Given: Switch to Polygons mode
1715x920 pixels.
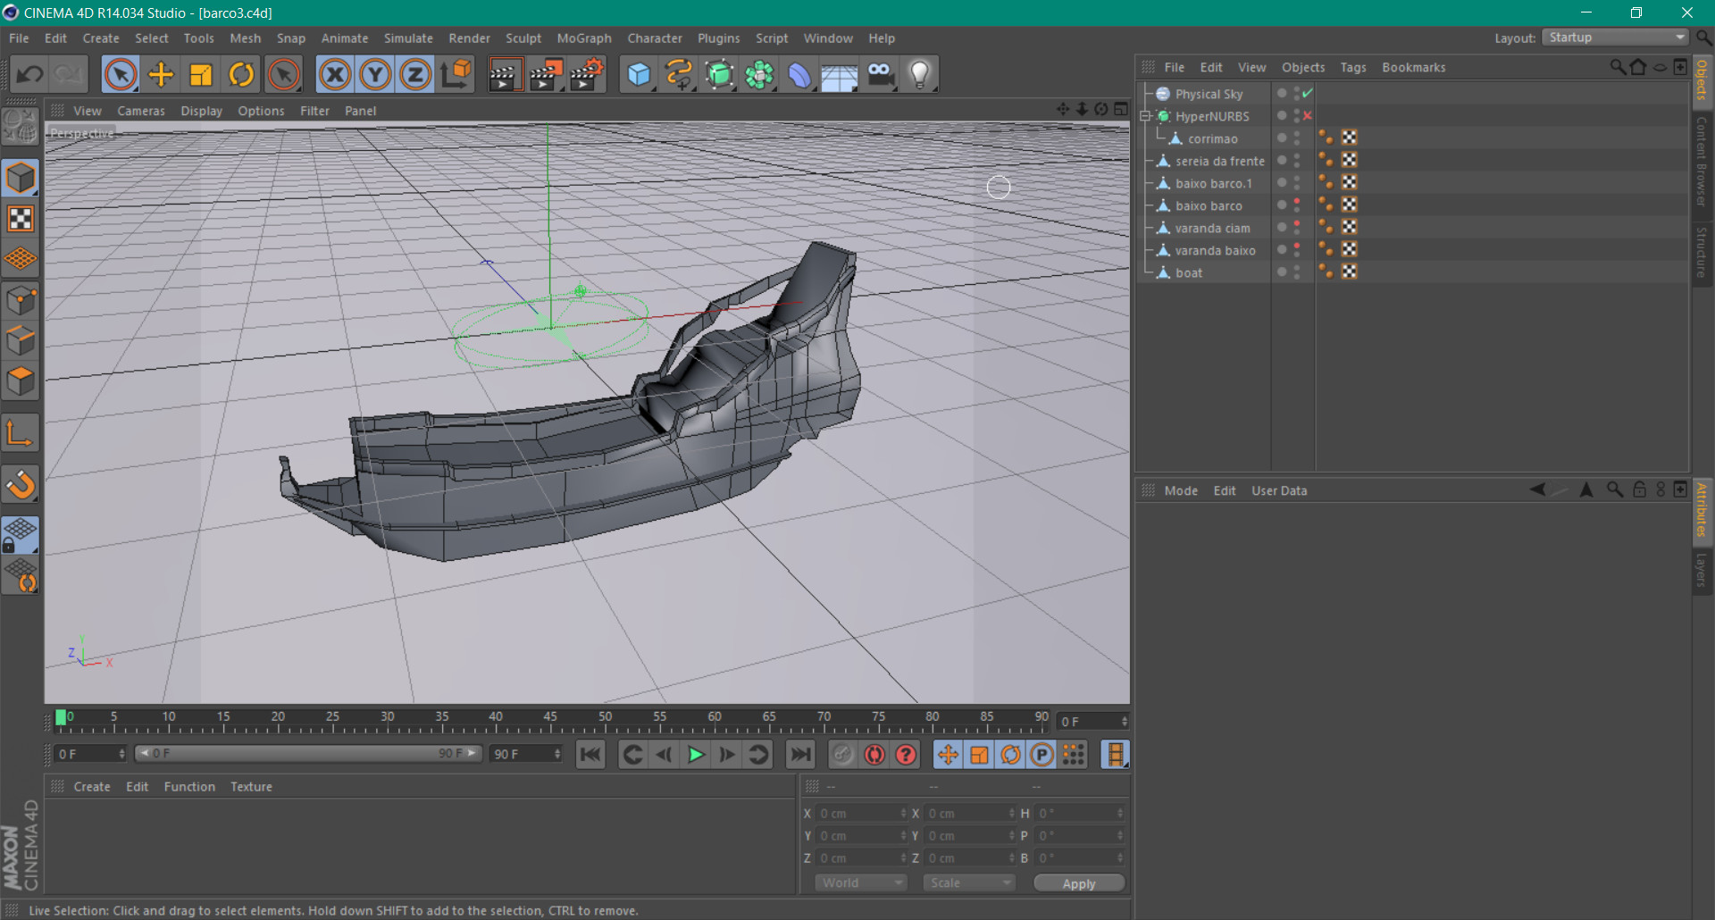Looking at the screenshot, I should (x=21, y=381).
